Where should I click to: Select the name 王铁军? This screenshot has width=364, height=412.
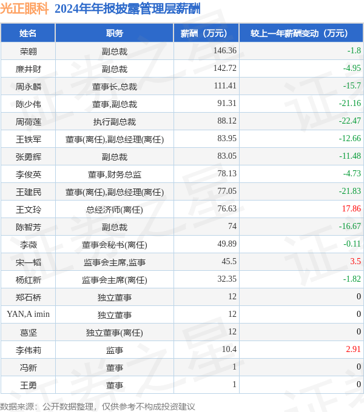click(x=28, y=139)
